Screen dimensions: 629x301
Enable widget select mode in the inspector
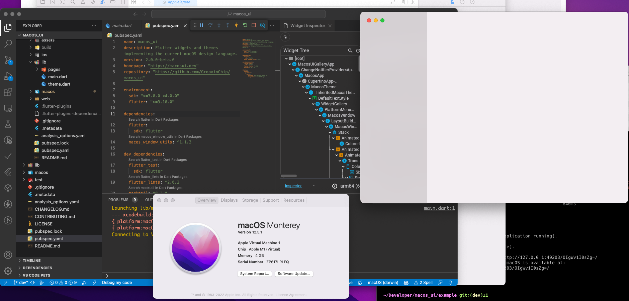(x=286, y=37)
